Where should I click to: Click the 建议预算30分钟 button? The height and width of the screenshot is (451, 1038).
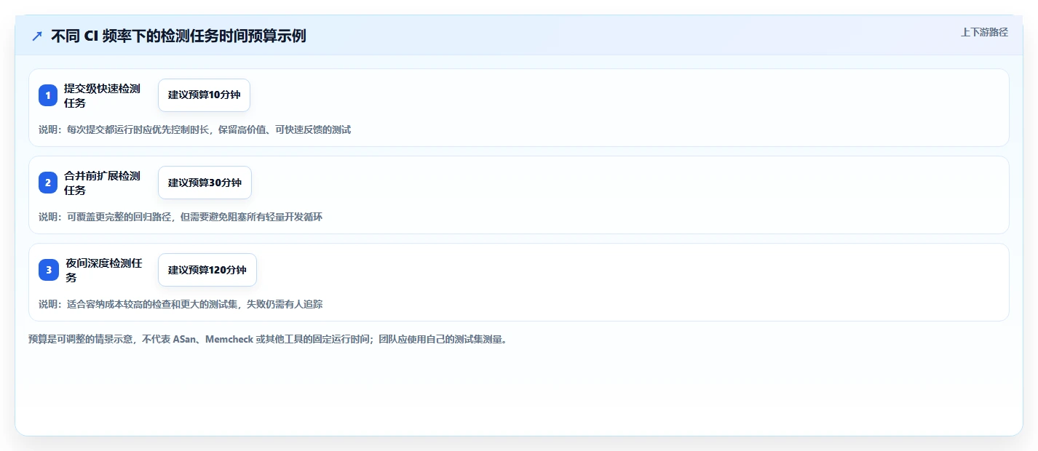click(205, 183)
